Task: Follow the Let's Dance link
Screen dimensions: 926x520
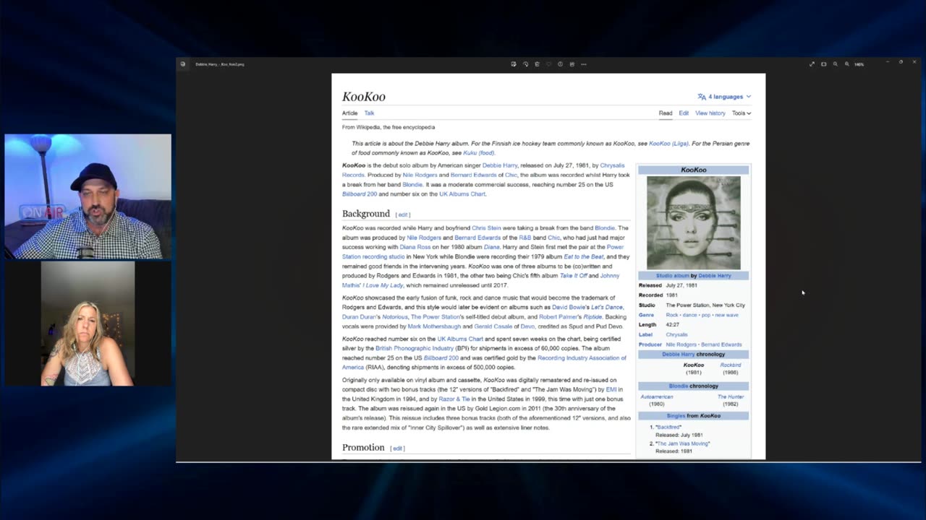Action: click(606, 308)
